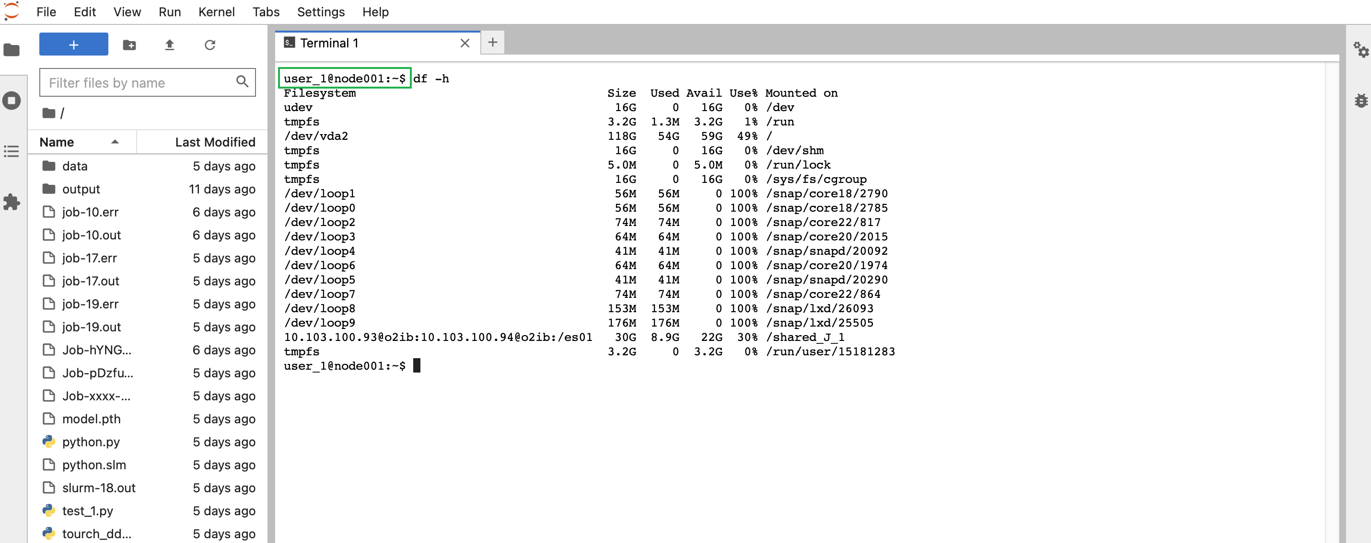Click the output folder icon

coord(49,189)
